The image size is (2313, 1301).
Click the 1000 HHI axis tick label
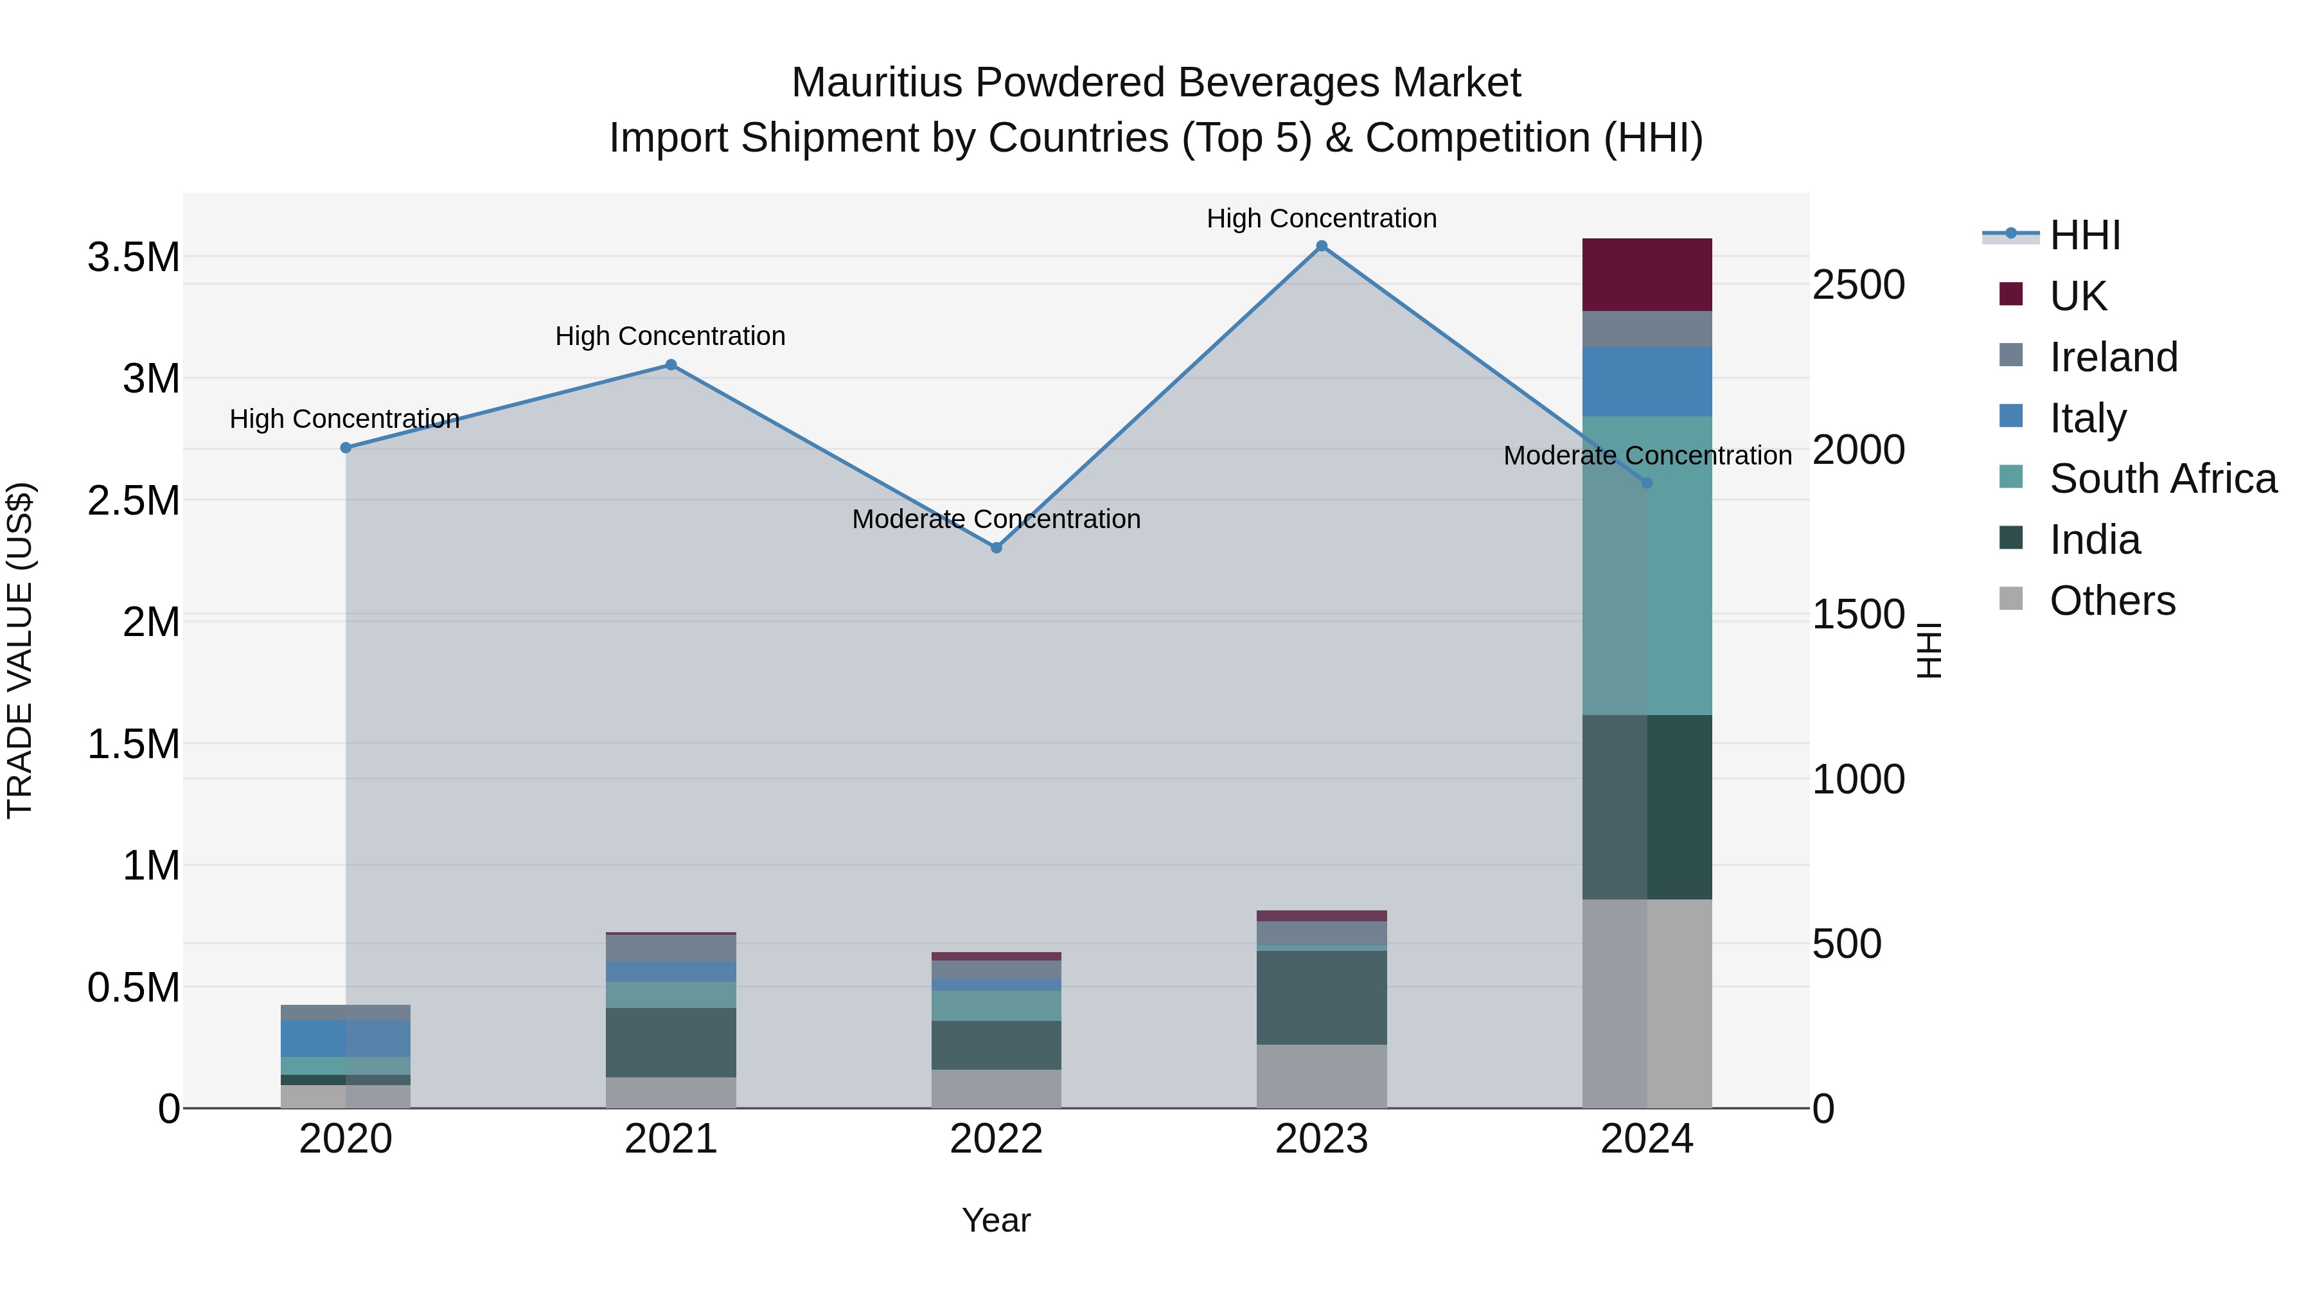[x=1859, y=779]
